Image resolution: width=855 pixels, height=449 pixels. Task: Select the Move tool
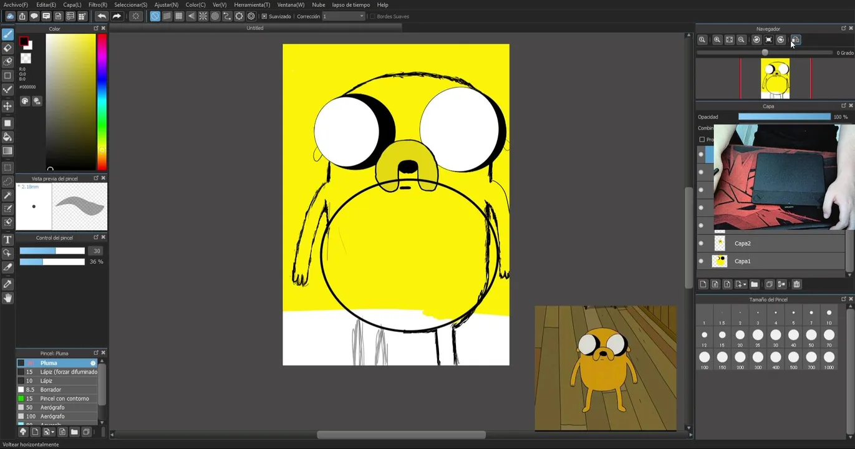7,106
